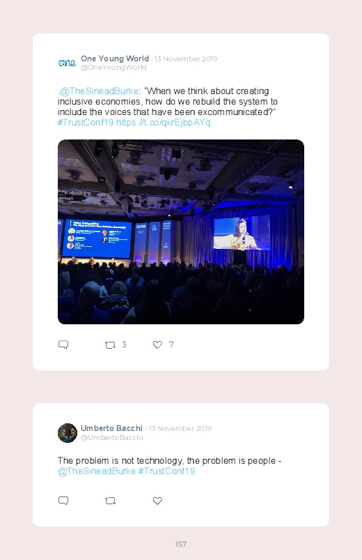Image resolution: width=362 pixels, height=560 pixels.
Task: Open #TrustConf19 hashtag in first tweet
Action: point(86,123)
